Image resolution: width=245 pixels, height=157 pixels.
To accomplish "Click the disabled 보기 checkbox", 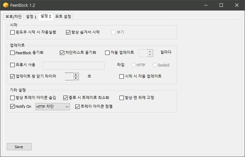I will 113,32.
